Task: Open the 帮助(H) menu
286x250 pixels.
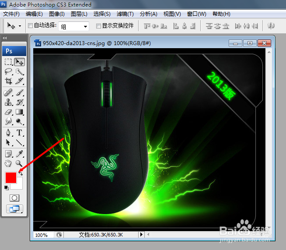Action: click(221, 14)
